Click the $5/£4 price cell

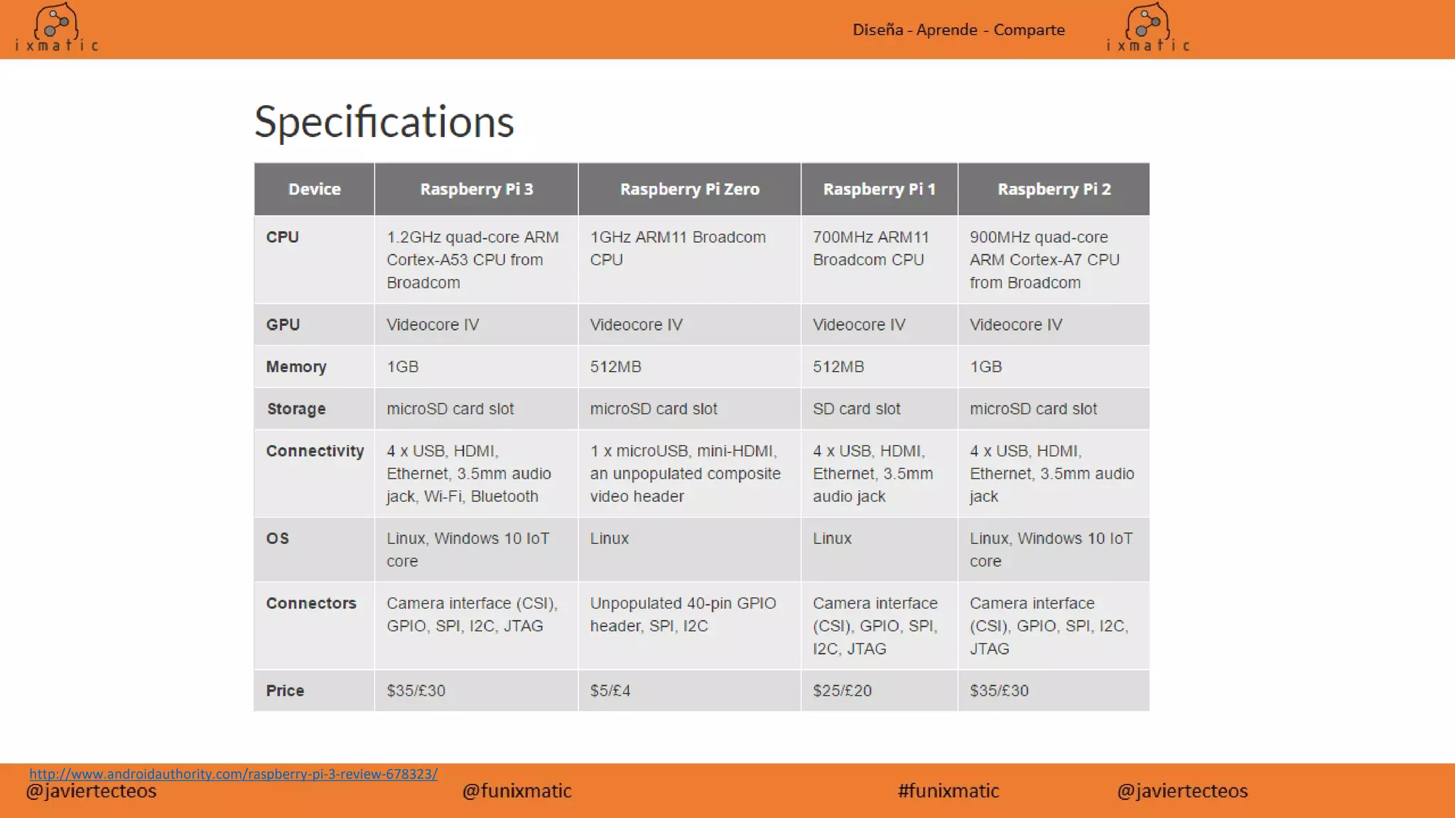coord(610,691)
